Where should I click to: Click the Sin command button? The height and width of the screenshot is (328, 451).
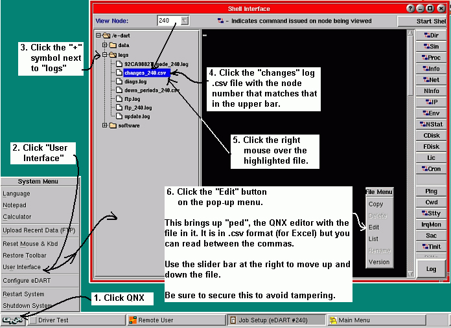431,47
